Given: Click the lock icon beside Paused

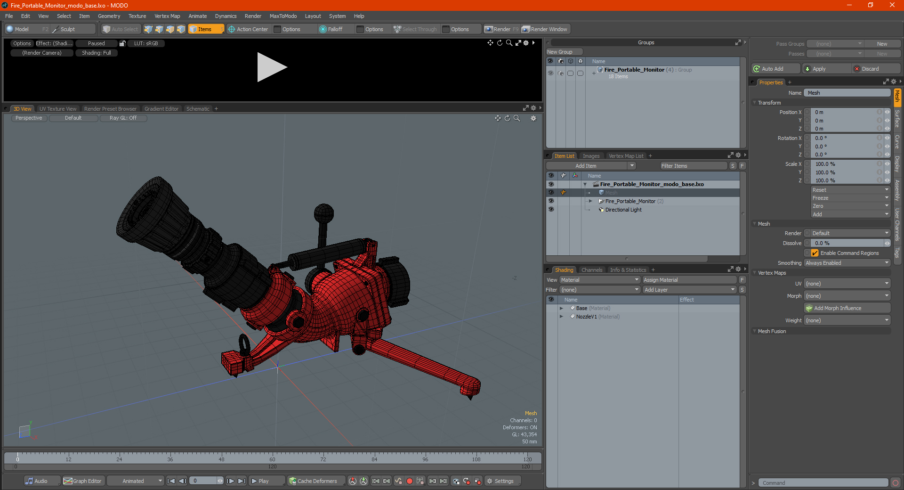Looking at the screenshot, I should tap(122, 43).
